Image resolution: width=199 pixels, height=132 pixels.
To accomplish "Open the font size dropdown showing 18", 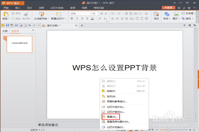I will (x=98, y=14).
